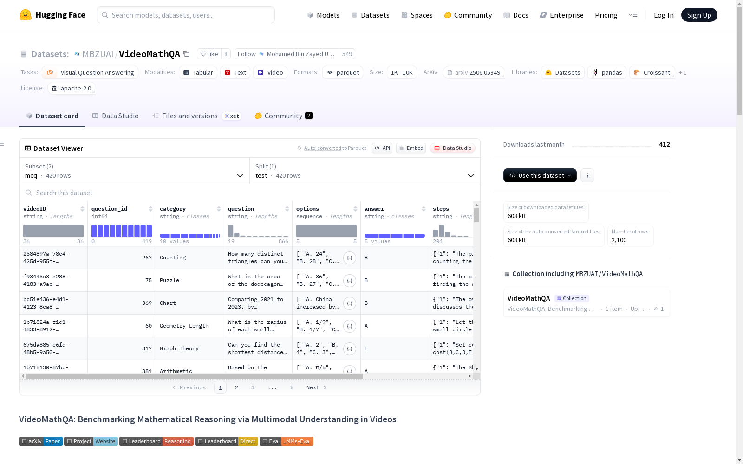Sort by the videoID column arrows
This screenshot has width=743, height=464.
pos(82,209)
